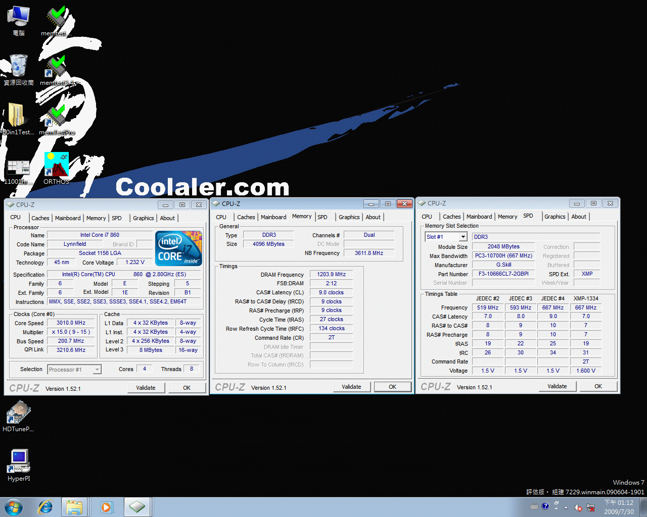
Task: Show hidden tray icons arrow
Action: tap(566, 507)
